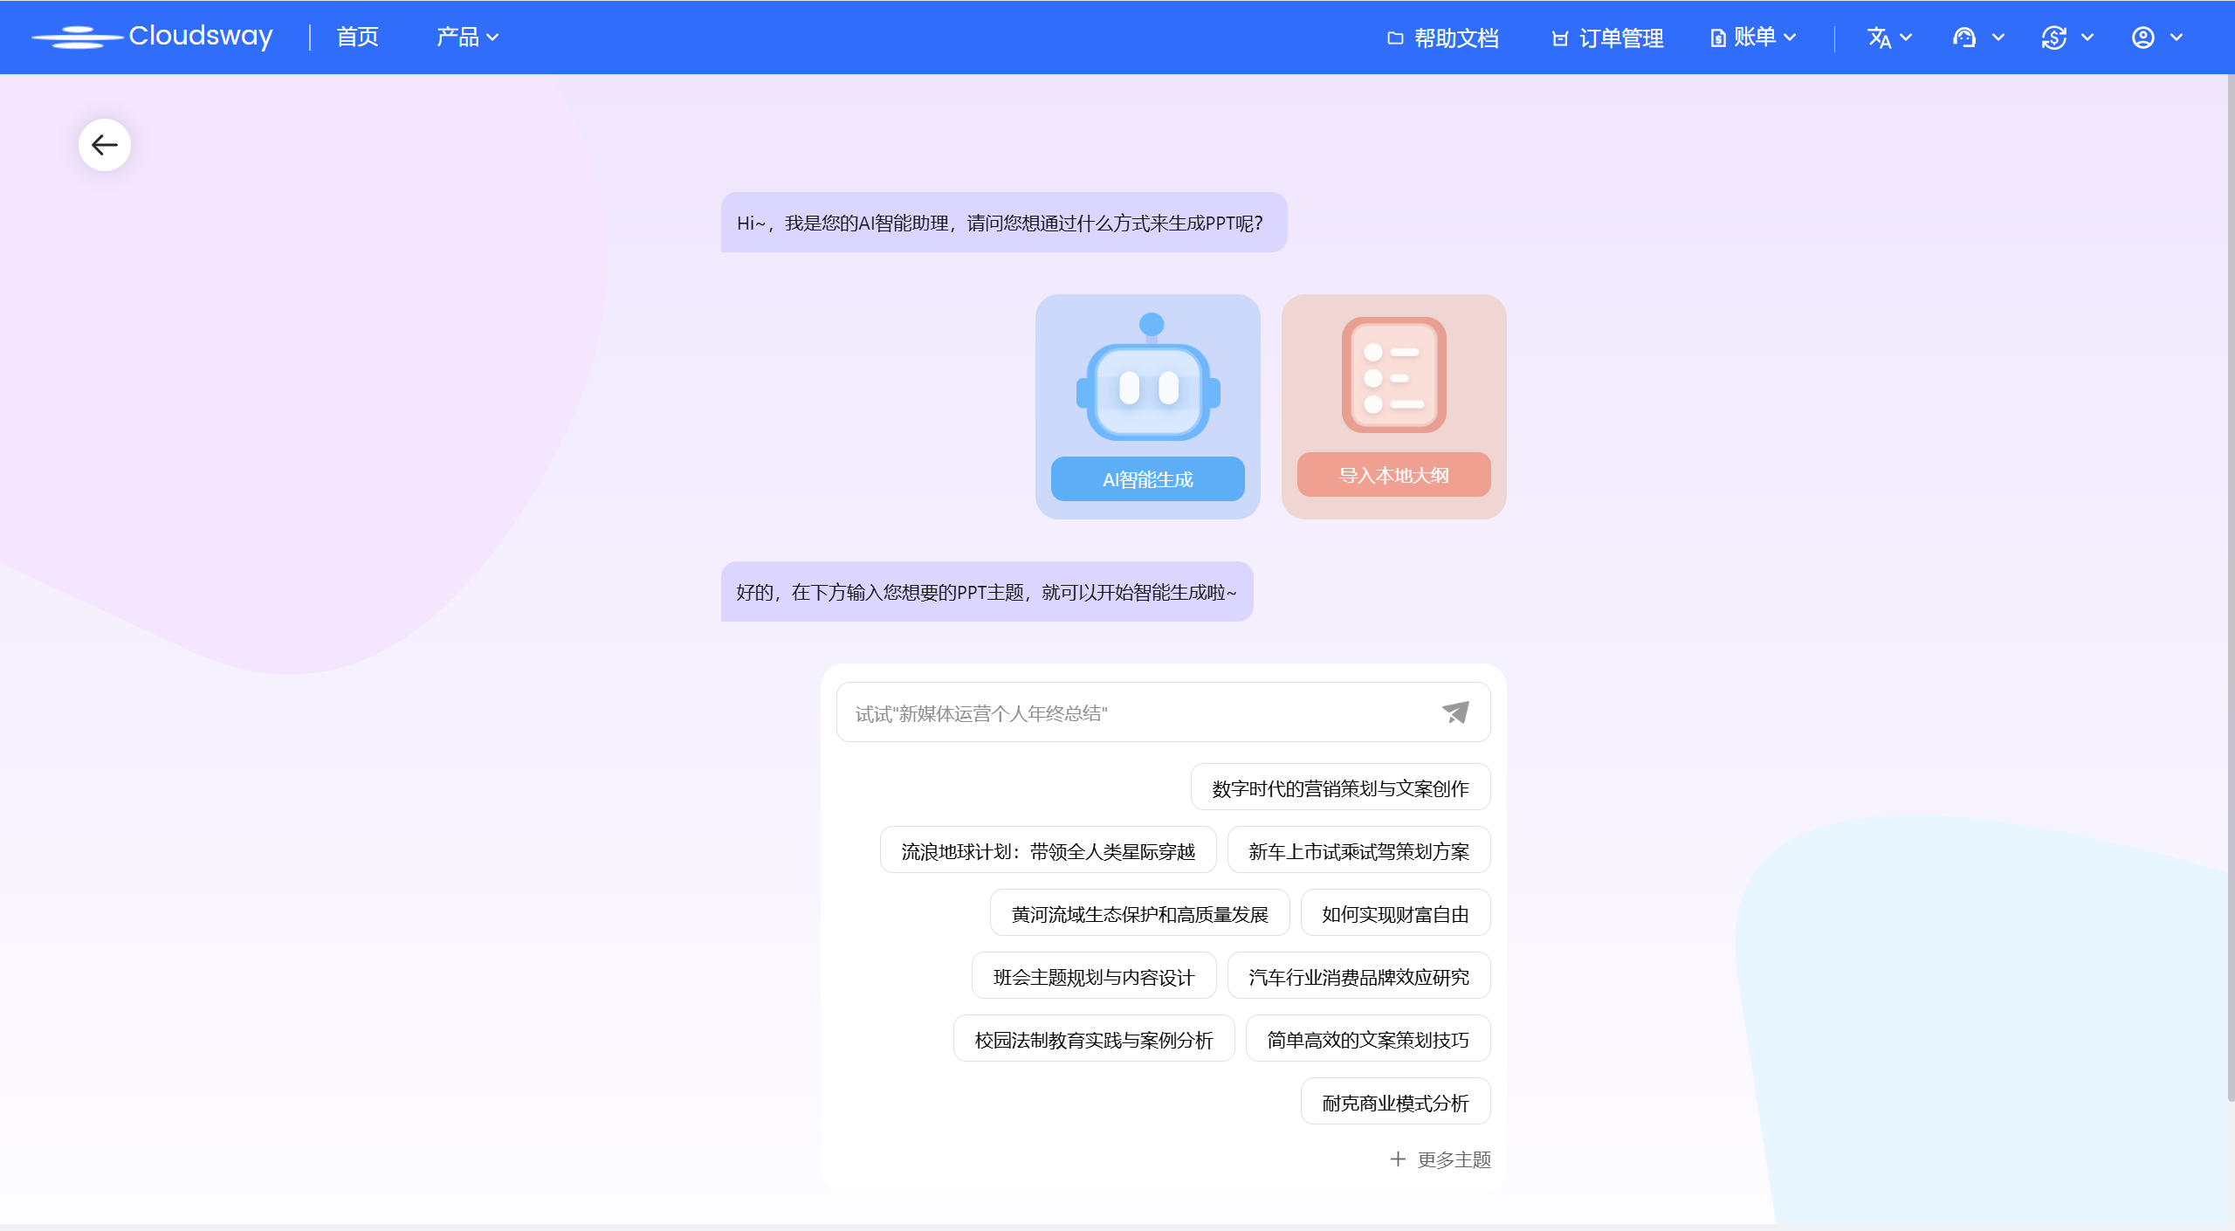The height and width of the screenshot is (1231, 2235).
Task: Go to 订单管理 order management
Action: coord(1607,38)
